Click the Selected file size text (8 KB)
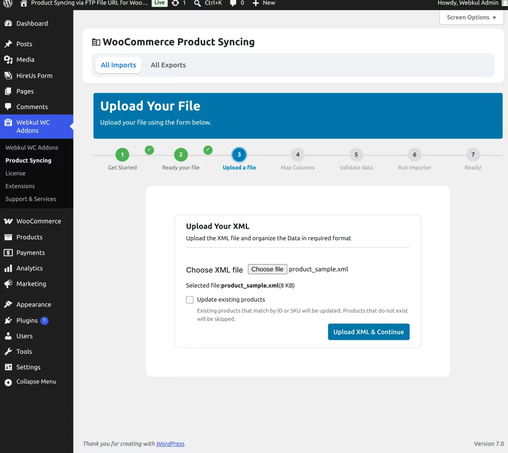 287,286
